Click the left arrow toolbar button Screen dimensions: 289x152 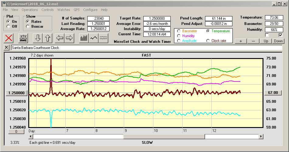(x=59, y=38)
